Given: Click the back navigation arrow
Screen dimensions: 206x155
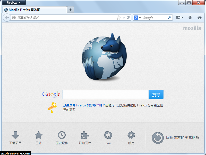Looking at the screenshot, I should (7, 18).
